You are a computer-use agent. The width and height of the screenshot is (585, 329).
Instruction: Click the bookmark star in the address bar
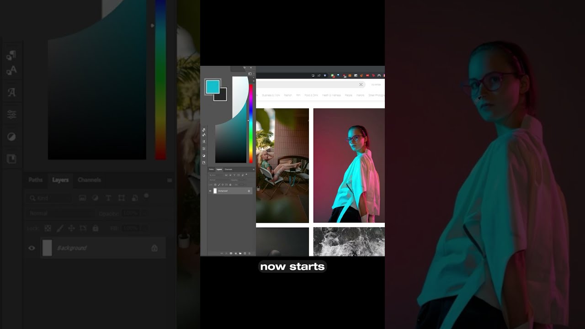click(325, 75)
